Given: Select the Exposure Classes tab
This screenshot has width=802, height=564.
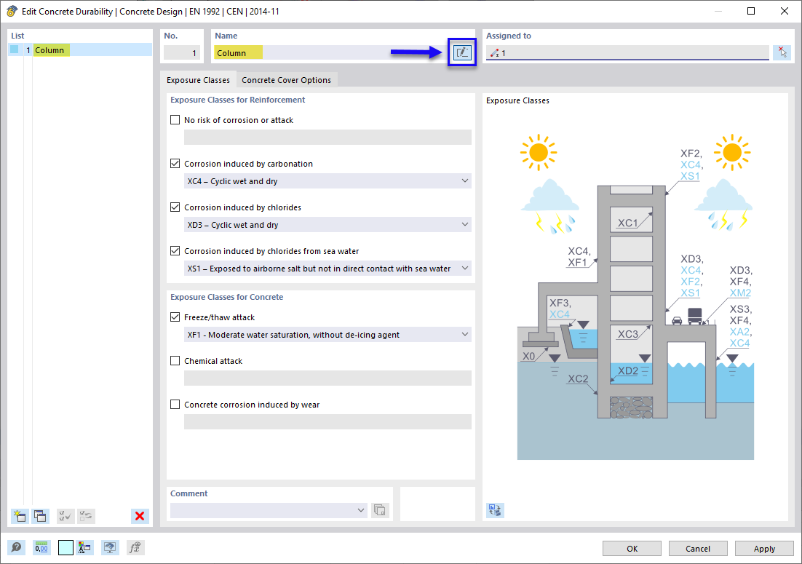Looking at the screenshot, I should tap(197, 80).
